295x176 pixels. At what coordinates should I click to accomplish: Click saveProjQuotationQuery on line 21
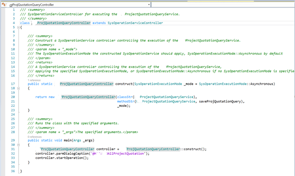[220, 102]
